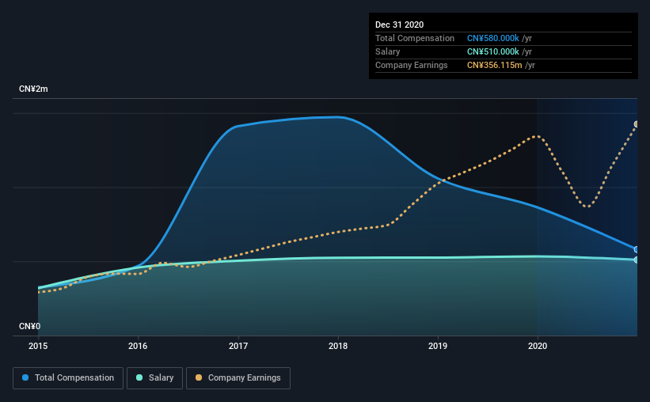
Task: Click the Total Compensation label in tooltip
Action: (x=415, y=38)
